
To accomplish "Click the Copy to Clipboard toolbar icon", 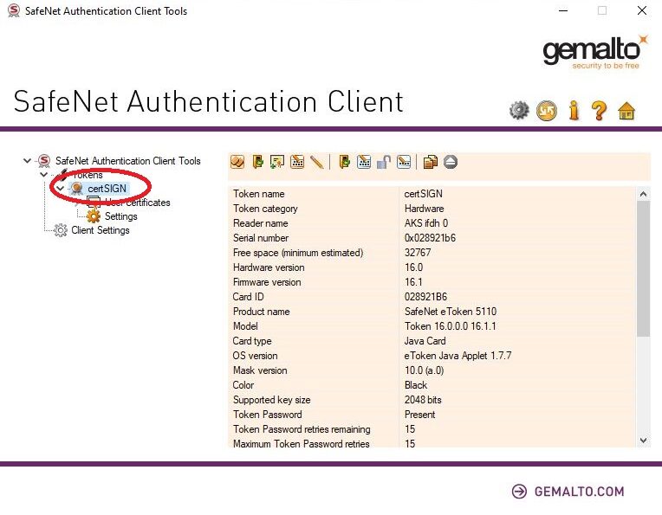I will click(x=431, y=162).
